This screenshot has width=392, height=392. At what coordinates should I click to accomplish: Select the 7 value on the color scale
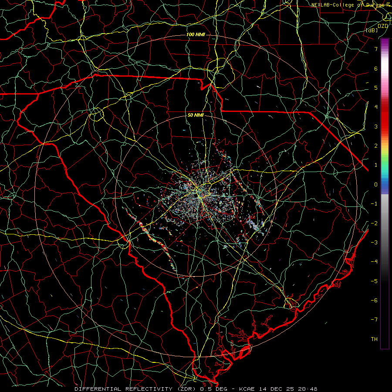coord(376,49)
